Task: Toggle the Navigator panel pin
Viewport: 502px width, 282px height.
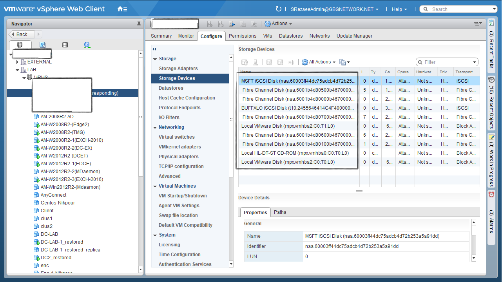Action: (139, 24)
